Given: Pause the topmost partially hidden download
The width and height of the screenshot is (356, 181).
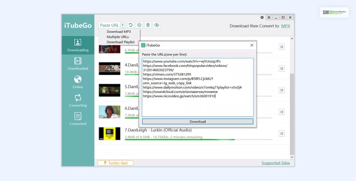Looking at the screenshot, I should pos(282,47).
